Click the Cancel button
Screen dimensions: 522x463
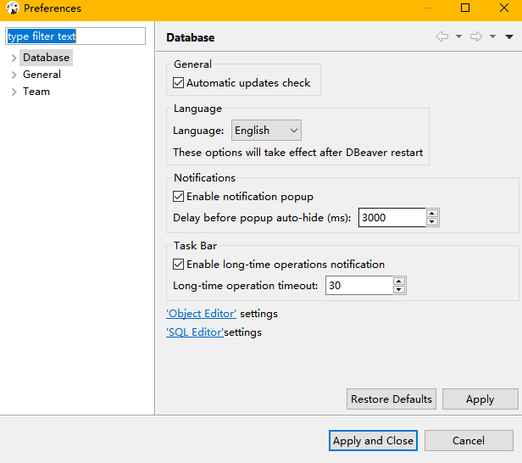coord(469,441)
